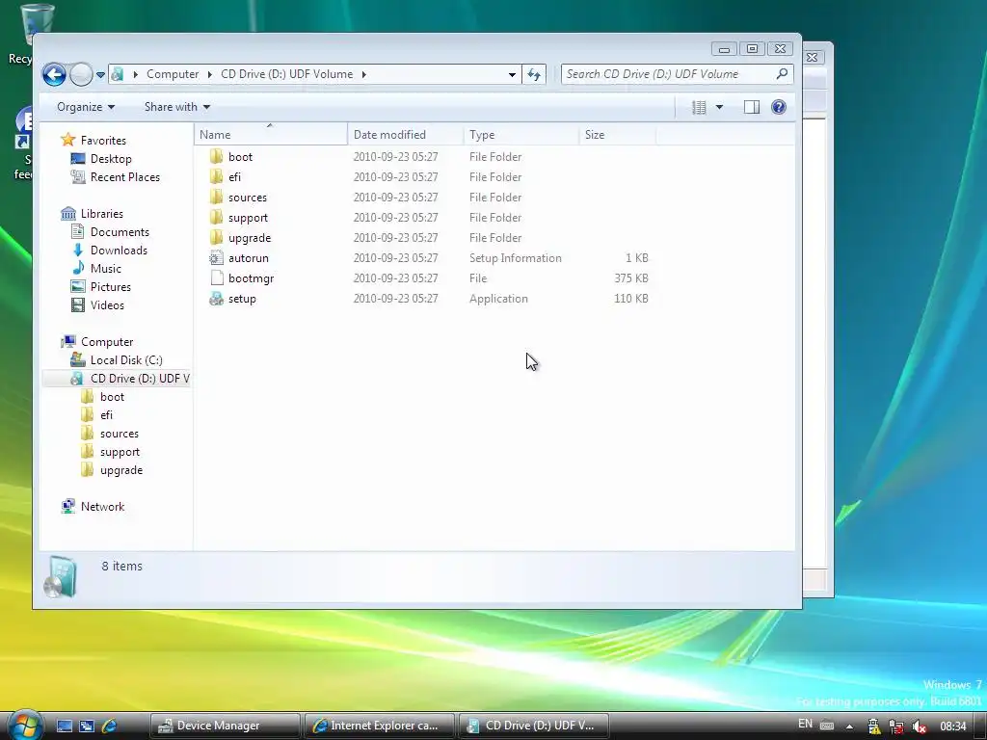Click the Application type of setup
Viewport: 987px width, 740px height.
tap(498, 299)
